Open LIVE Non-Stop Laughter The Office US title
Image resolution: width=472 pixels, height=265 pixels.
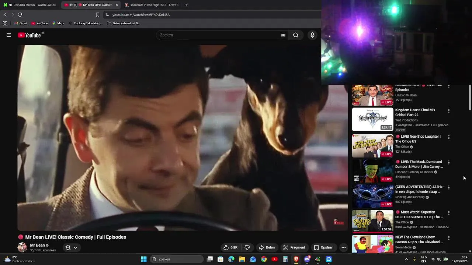coord(418,139)
